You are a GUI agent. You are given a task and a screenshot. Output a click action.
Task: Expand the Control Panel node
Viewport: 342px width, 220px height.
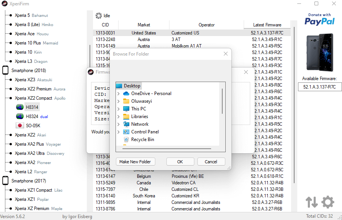[119, 132]
